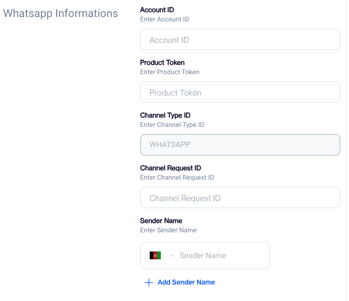Click the bold Sender Name label
Viewport: 349px width, 301px height.
click(161, 221)
